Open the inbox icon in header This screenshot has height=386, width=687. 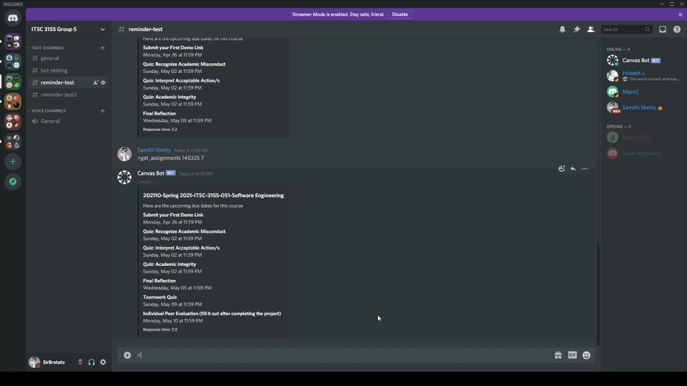tap(663, 29)
